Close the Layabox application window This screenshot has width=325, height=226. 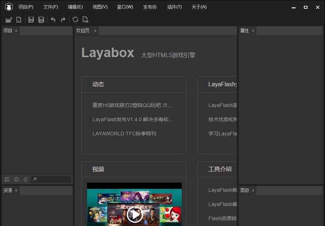[x=318, y=7]
